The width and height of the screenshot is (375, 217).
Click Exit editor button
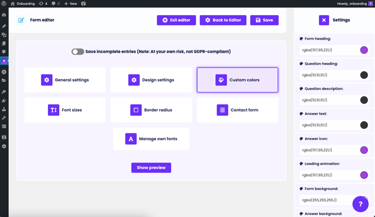click(x=176, y=20)
